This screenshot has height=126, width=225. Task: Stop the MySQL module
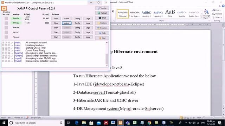point(56,23)
